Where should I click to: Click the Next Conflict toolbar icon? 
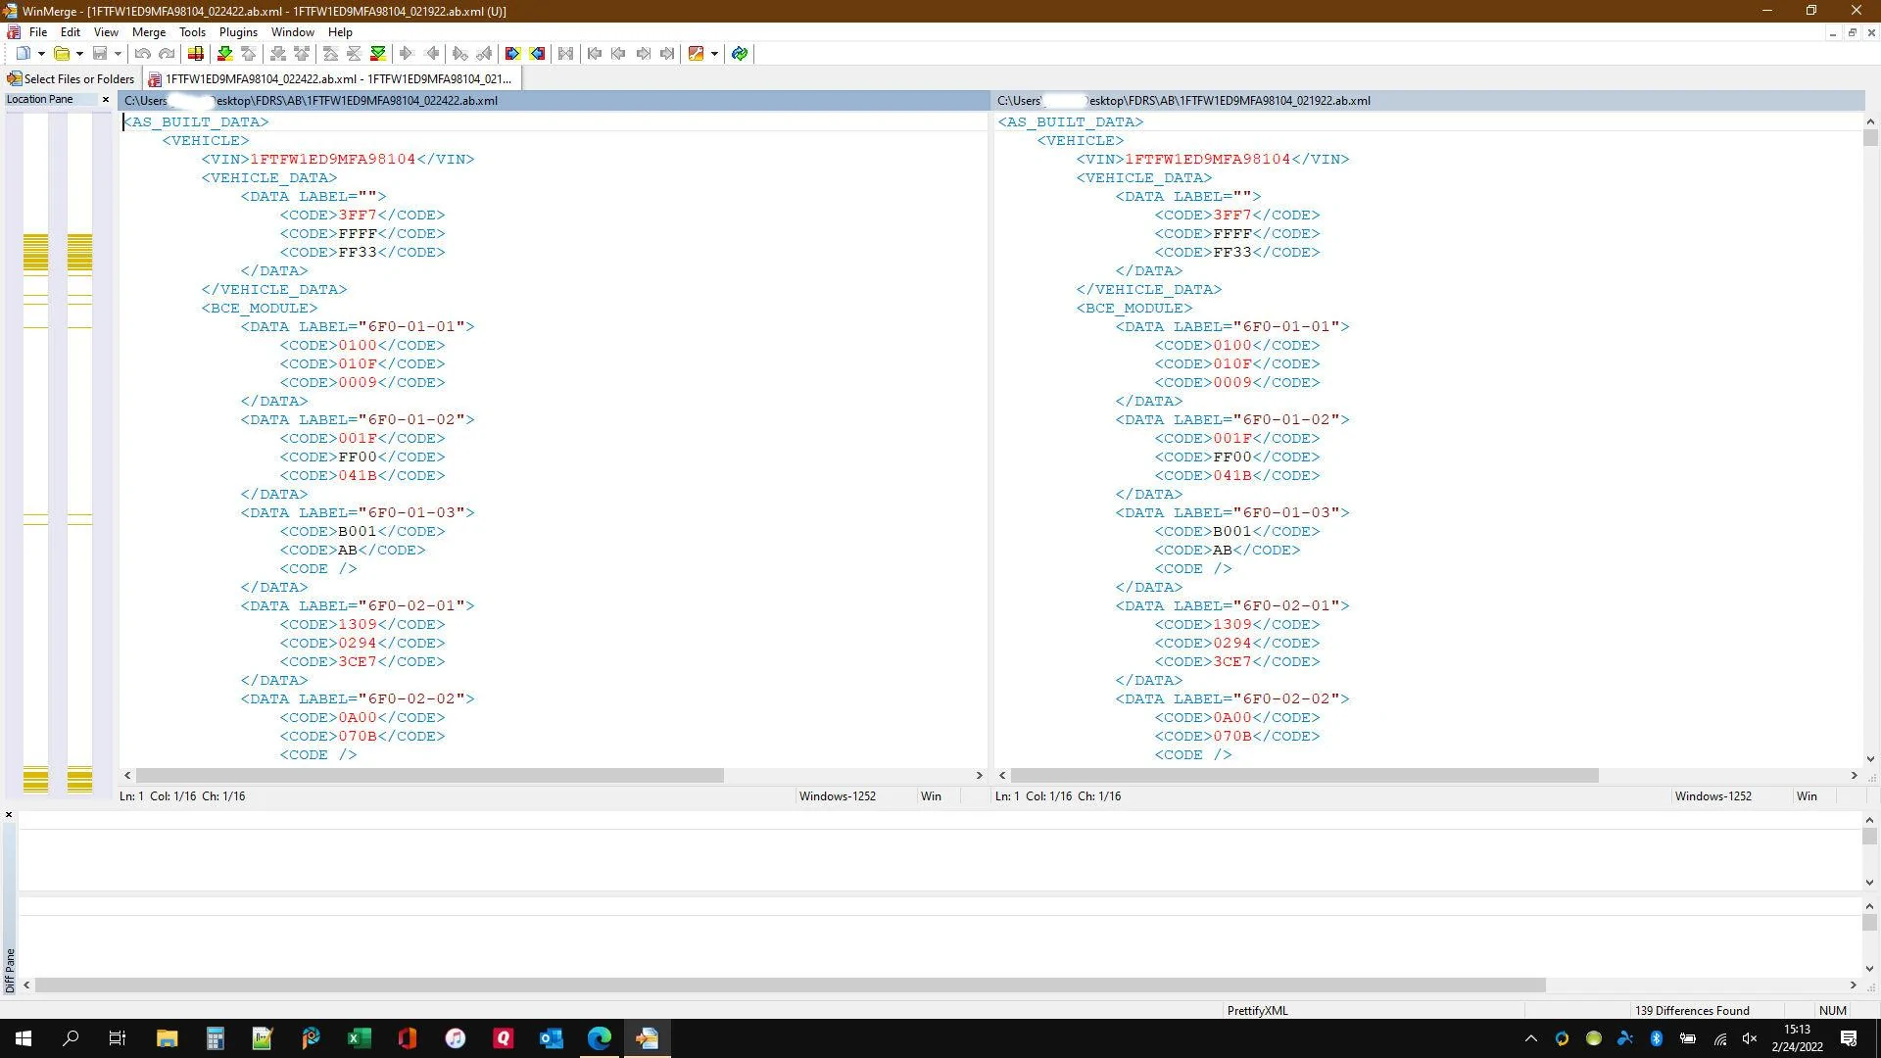coord(277,54)
